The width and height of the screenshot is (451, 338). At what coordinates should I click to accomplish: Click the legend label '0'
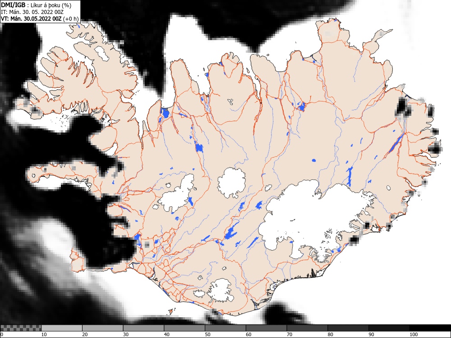tap(2, 334)
